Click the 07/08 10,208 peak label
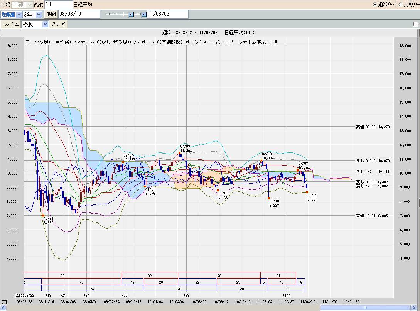The width and height of the screenshot is (420, 311). [x=304, y=166]
